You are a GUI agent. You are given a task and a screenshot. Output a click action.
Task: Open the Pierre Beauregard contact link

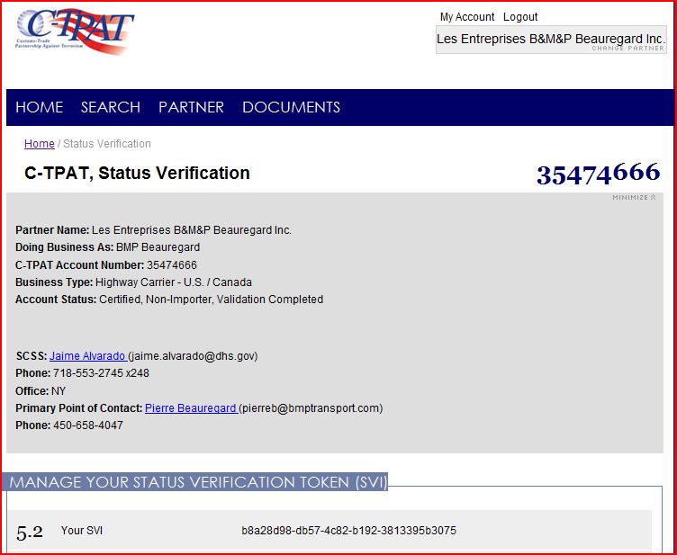coord(190,408)
